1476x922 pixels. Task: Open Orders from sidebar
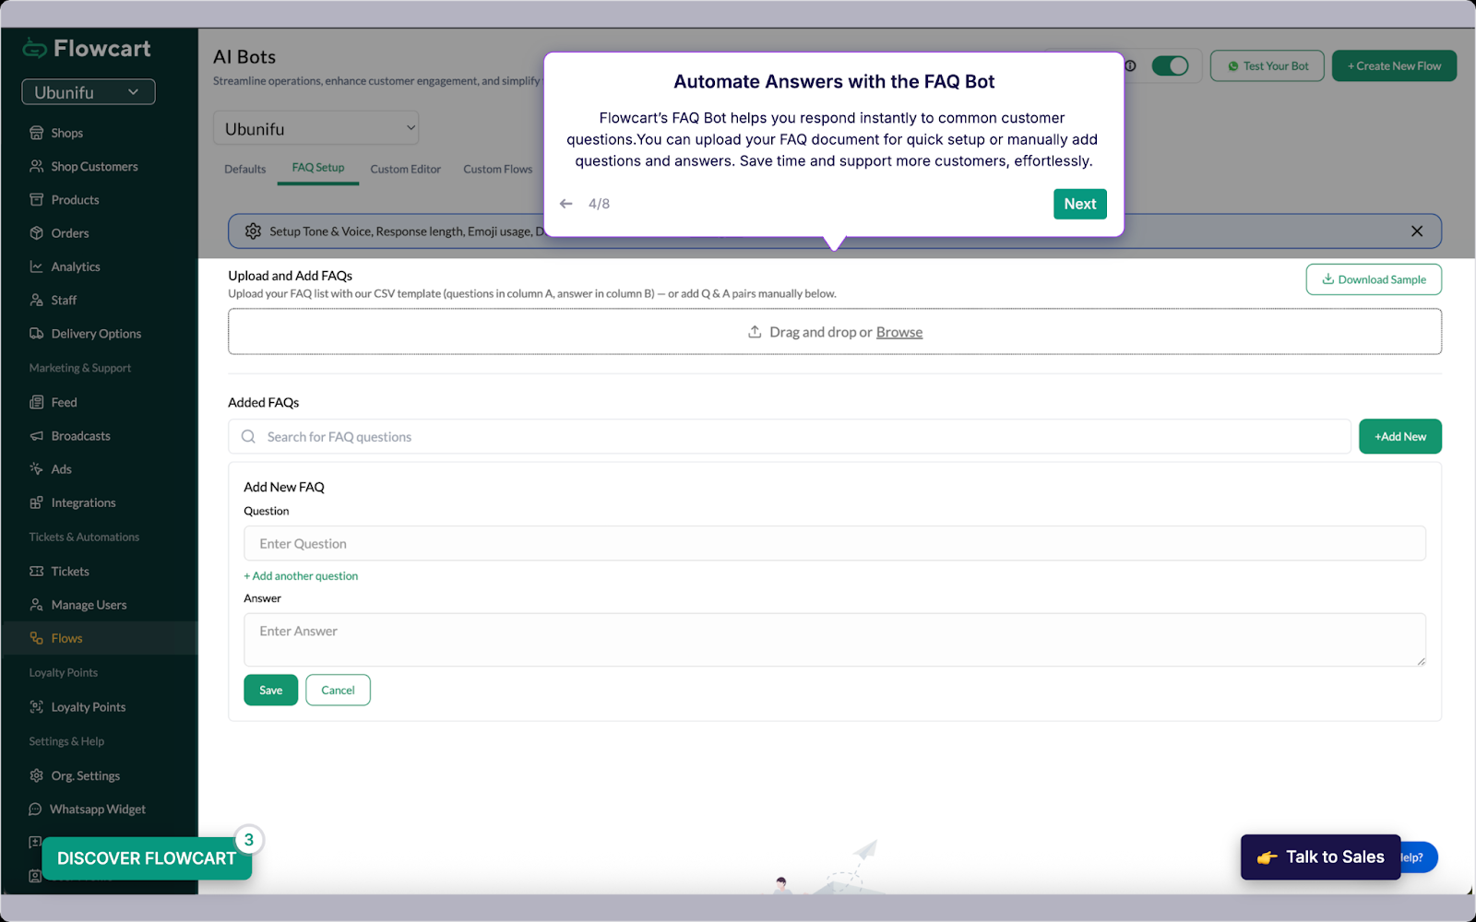click(59, 233)
